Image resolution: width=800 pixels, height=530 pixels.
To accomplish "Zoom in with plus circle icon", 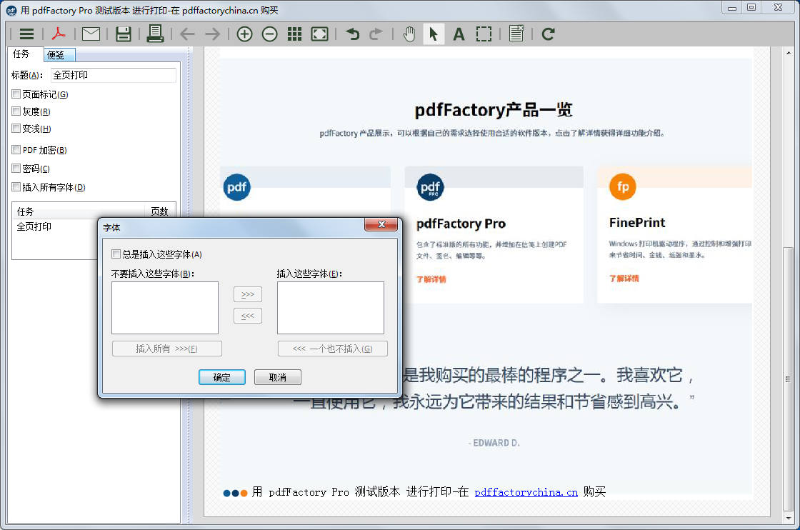I will (245, 34).
